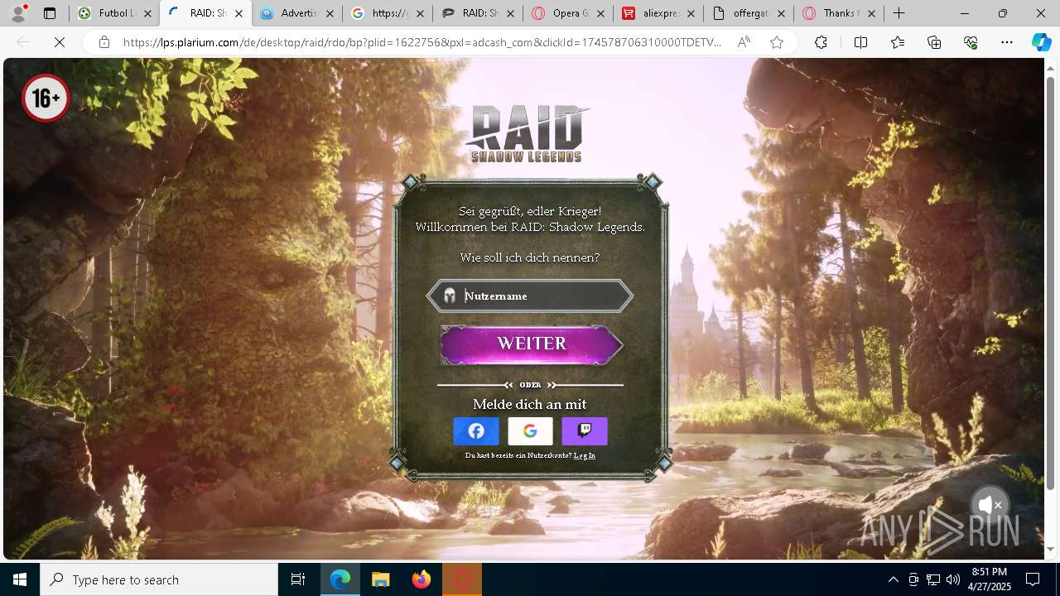Open a new browser tab
Screen dimensions: 1060x596
click(899, 13)
